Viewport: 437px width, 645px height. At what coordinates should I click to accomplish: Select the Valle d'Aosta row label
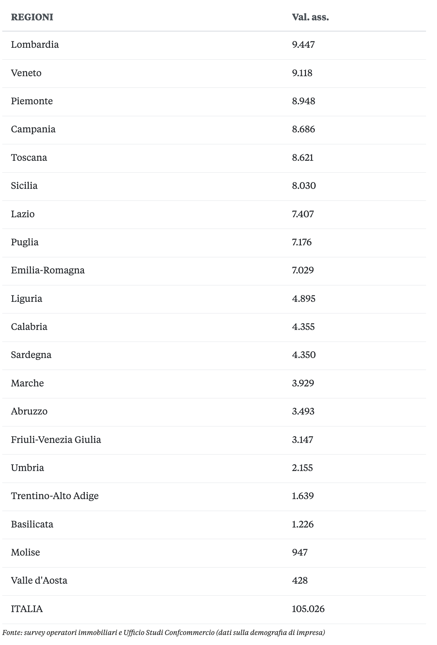[x=39, y=580]
